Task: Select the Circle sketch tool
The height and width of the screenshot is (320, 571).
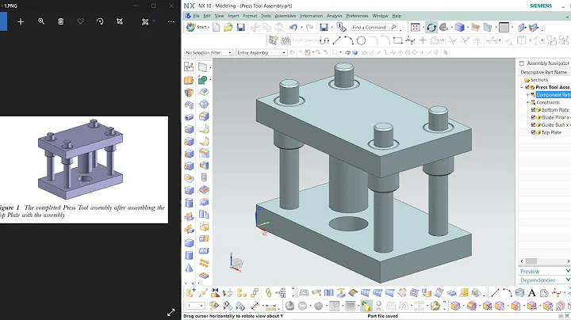Action: (362, 40)
